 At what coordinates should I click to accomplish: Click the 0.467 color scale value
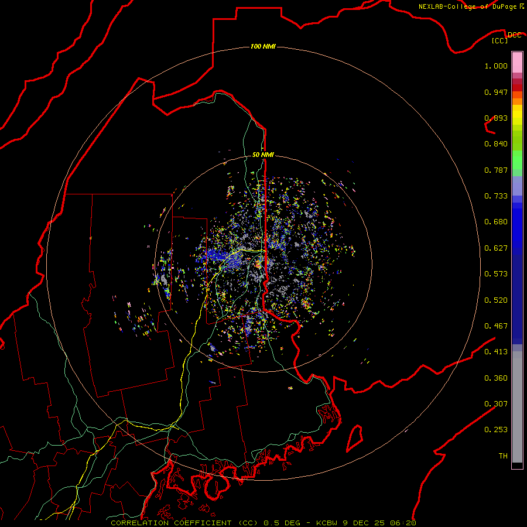coord(496,326)
